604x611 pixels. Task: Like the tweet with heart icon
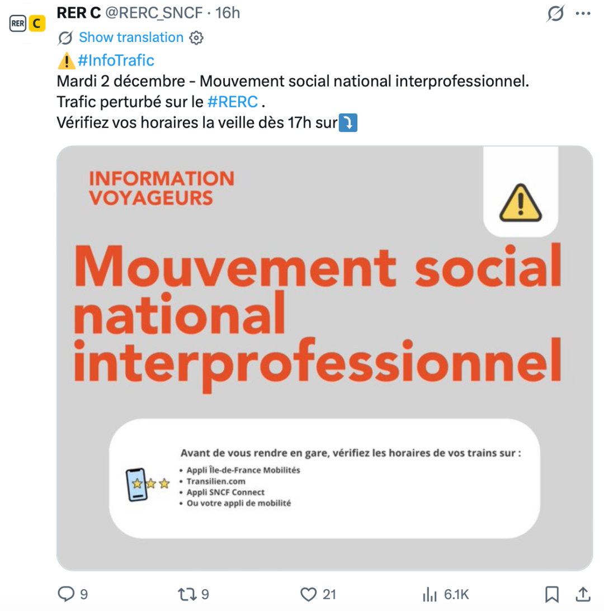pyautogui.click(x=309, y=594)
